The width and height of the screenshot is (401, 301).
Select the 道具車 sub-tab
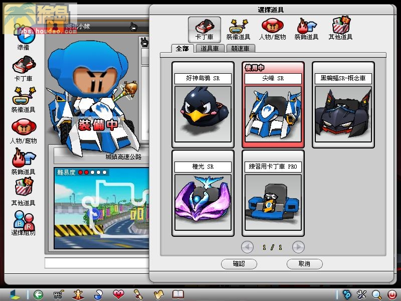pos(210,48)
